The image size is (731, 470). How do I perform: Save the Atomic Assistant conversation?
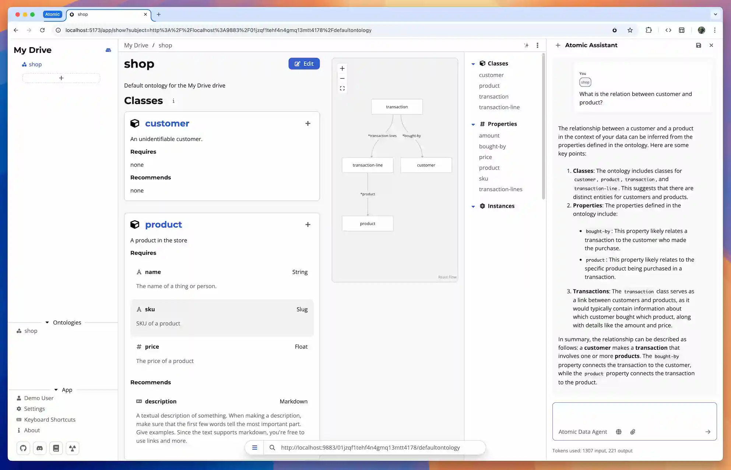pyautogui.click(x=698, y=45)
